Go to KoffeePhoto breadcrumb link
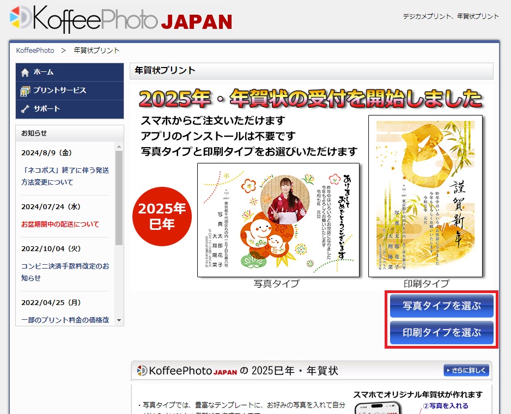511x414 pixels. 35,51
